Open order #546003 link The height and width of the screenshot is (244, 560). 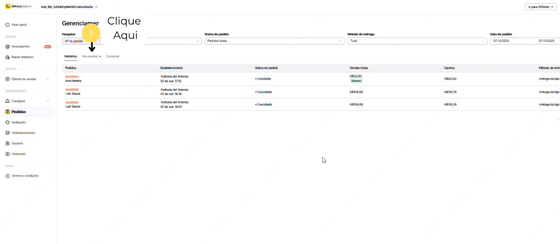[72, 77]
